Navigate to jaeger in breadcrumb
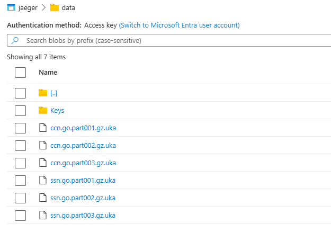 (29, 8)
